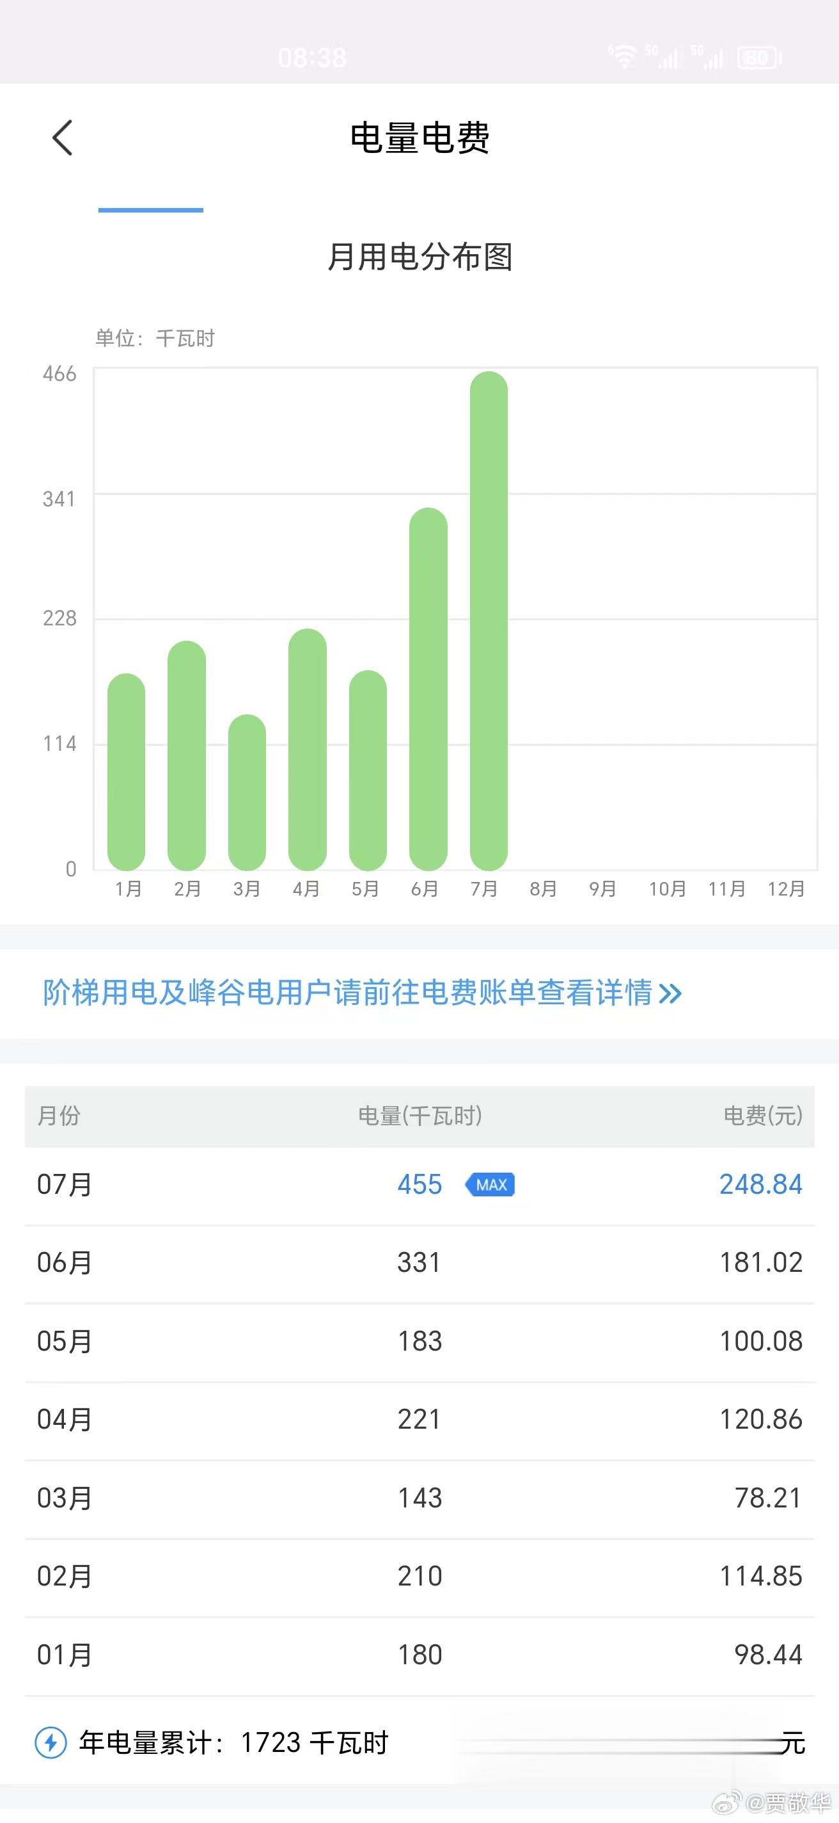Tap the 08:38 clock in status bar
The image size is (839, 1823).
tap(313, 58)
